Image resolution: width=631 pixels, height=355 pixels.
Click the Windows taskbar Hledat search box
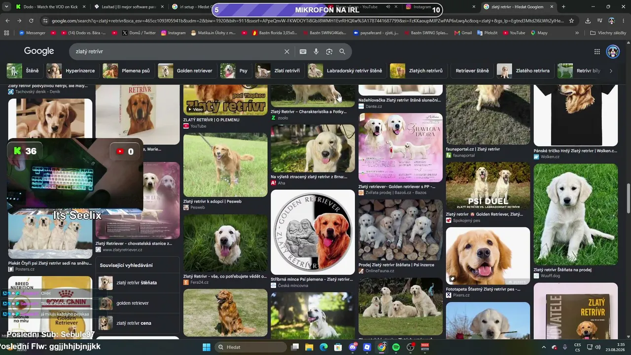250,347
